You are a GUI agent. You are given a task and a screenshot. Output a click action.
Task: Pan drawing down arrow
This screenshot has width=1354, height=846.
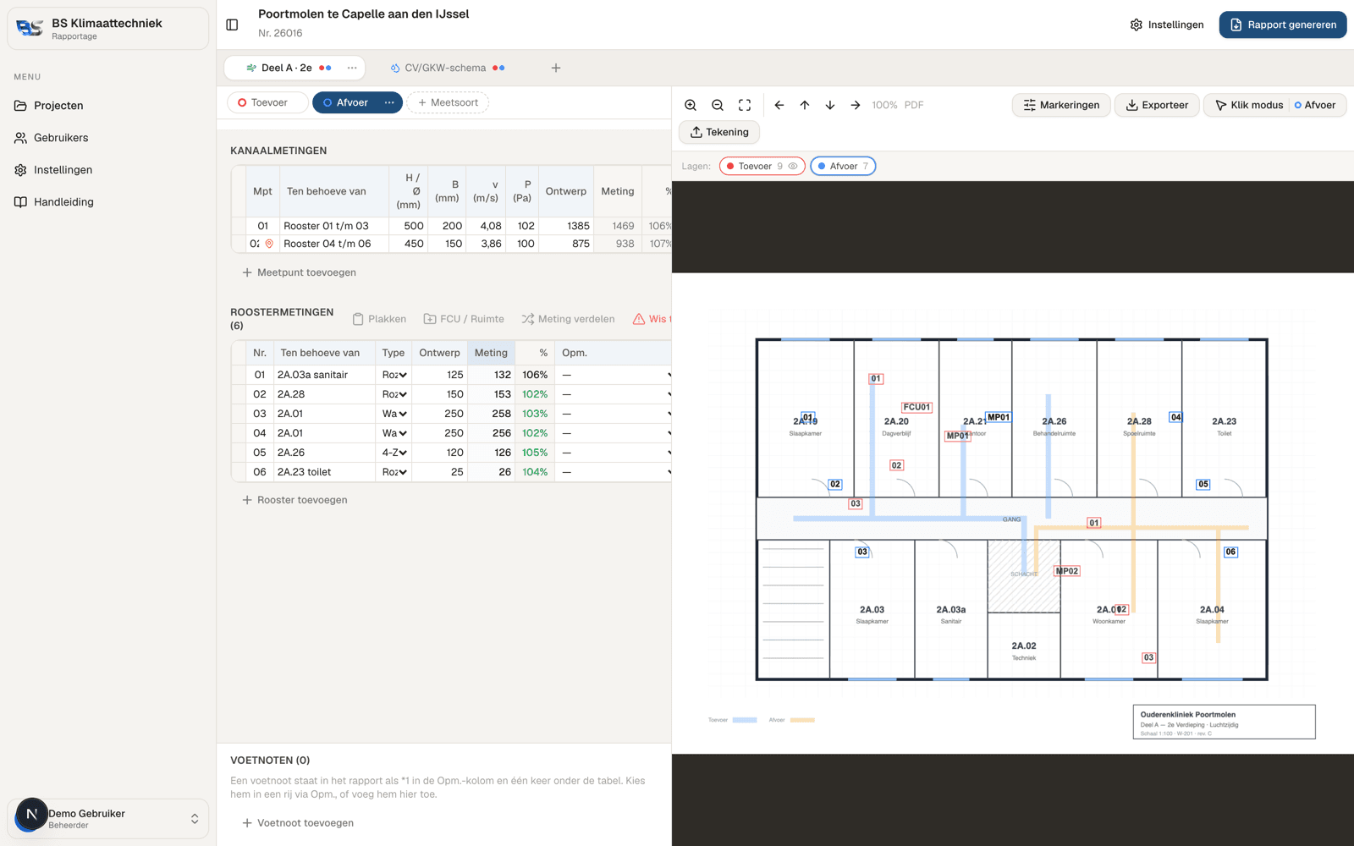(830, 105)
